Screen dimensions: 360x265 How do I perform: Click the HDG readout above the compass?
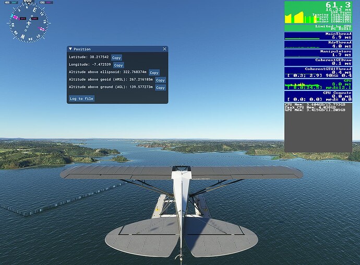tap(11, 2)
